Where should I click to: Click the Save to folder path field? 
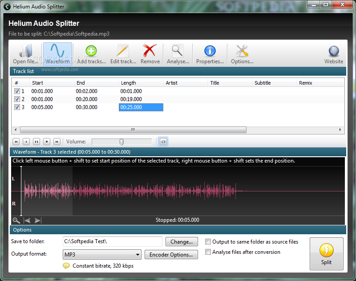tap(113, 241)
